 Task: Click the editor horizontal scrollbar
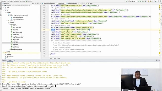[94, 57]
